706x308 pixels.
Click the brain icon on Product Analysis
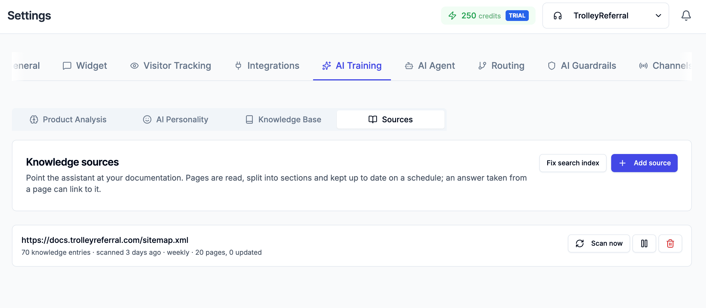pyautogui.click(x=34, y=119)
